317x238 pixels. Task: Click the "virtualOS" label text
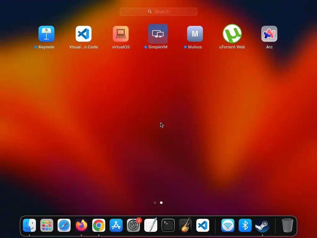[x=121, y=47]
